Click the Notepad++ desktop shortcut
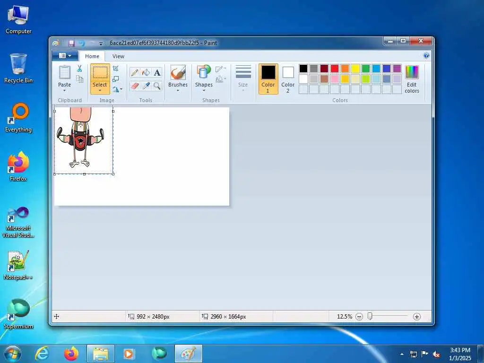This screenshot has width=484, height=363. click(18, 265)
